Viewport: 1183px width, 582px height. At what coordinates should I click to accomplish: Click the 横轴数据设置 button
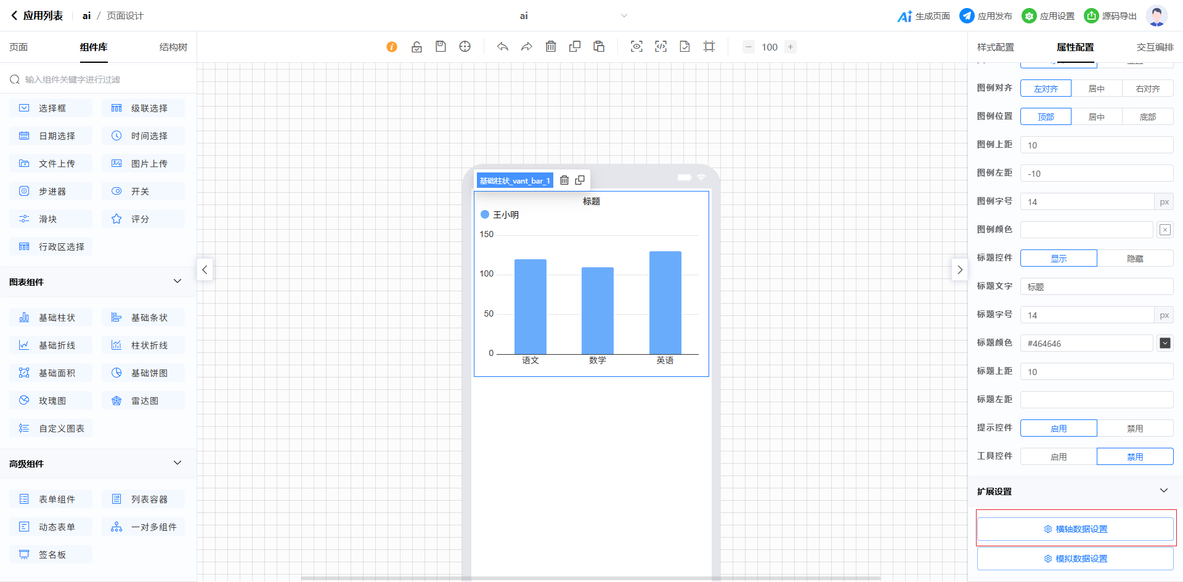(x=1075, y=529)
